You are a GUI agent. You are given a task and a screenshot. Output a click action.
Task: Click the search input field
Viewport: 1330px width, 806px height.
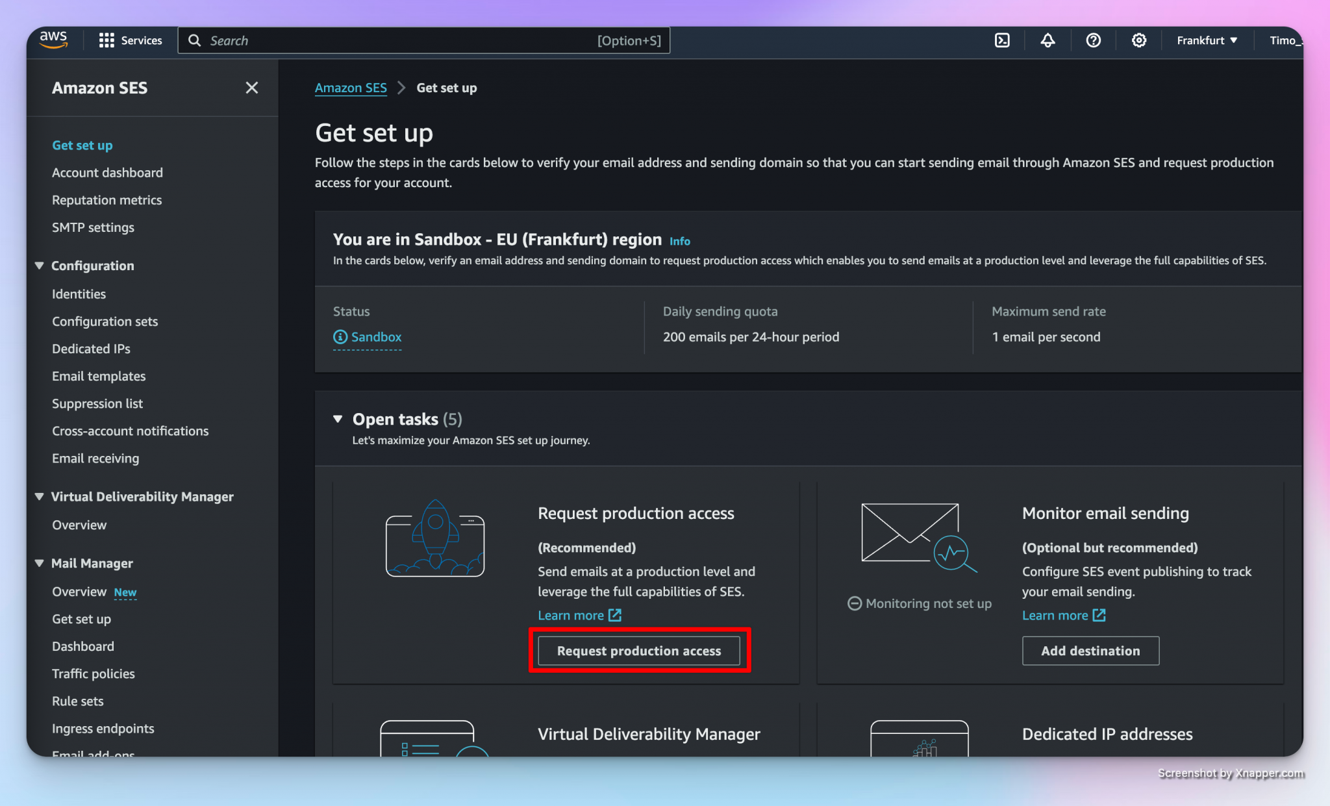(403, 40)
